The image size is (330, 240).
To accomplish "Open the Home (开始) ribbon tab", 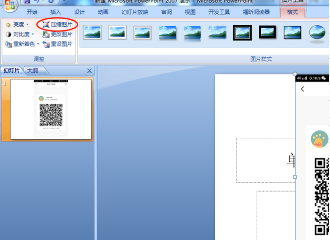I will click(32, 12).
